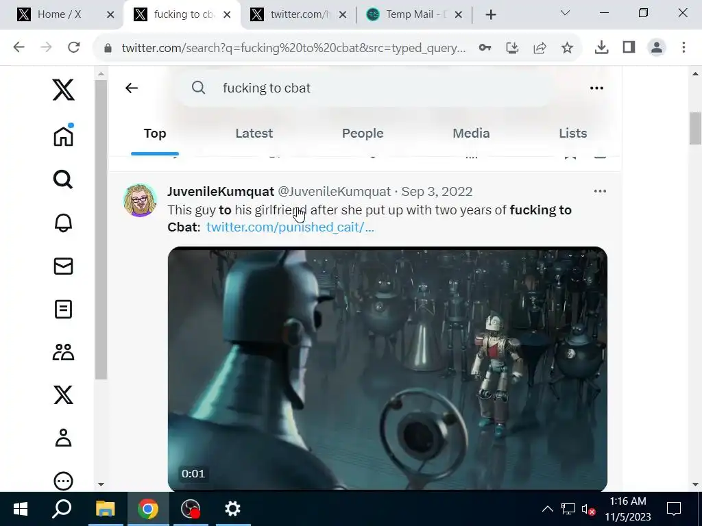Switch to the Latest results tab
This screenshot has width=702, height=526.
pos(254,134)
